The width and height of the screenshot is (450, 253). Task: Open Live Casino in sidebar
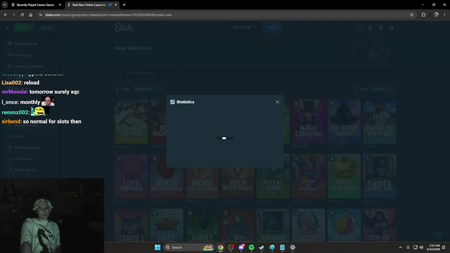coord(24,159)
